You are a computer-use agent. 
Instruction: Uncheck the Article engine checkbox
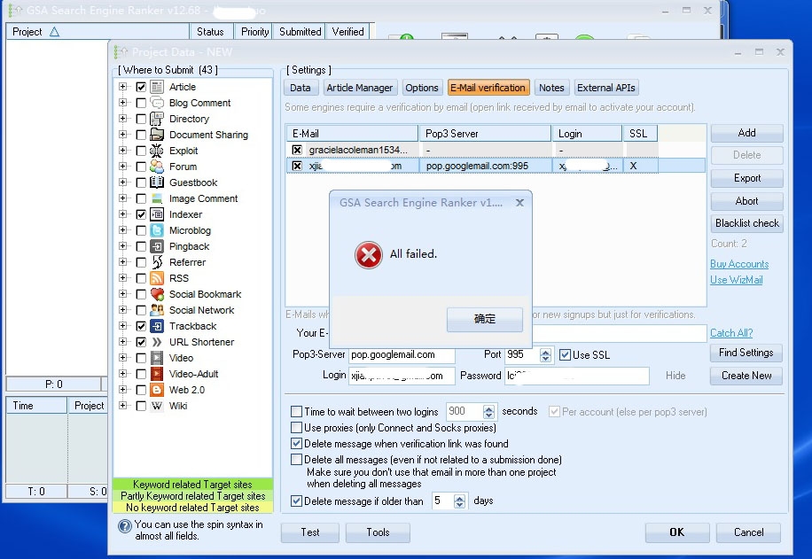[141, 87]
